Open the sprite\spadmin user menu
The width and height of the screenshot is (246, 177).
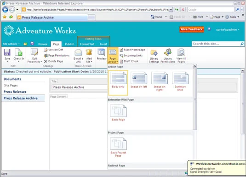point(228,29)
